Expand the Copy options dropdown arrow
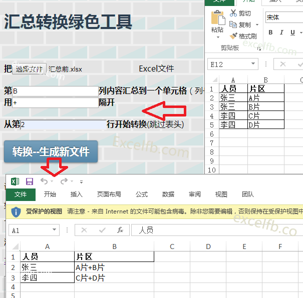303x298 pixels. [257, 25]
